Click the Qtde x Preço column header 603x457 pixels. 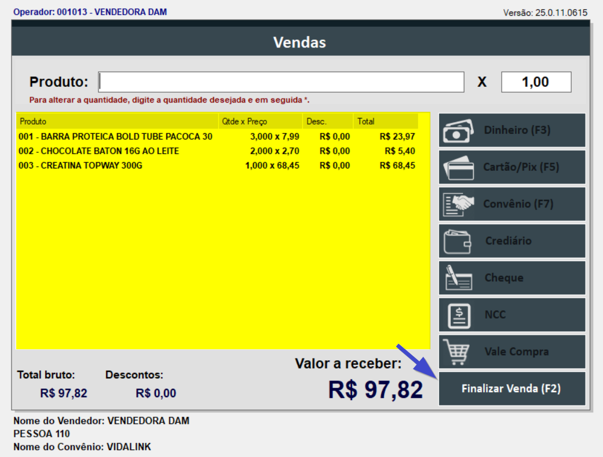coord(244,122)
